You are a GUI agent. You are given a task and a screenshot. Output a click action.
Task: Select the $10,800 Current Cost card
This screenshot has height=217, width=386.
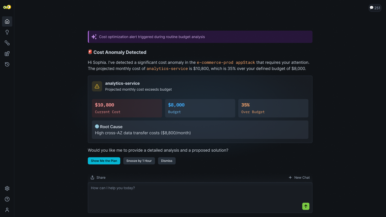[x=127, y=108]
